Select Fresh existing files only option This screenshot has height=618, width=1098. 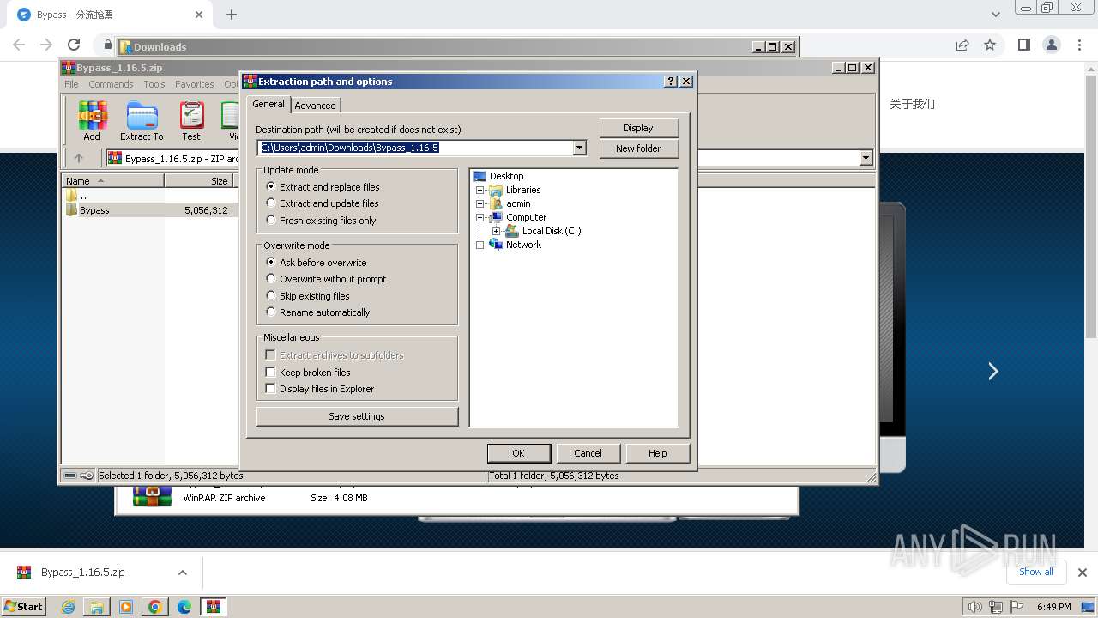tap(322, 221)
